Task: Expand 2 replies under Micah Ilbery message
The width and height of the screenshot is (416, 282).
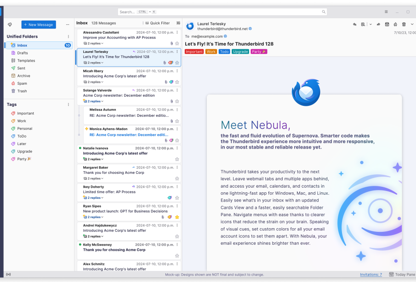Action: [x=94, y=82]
